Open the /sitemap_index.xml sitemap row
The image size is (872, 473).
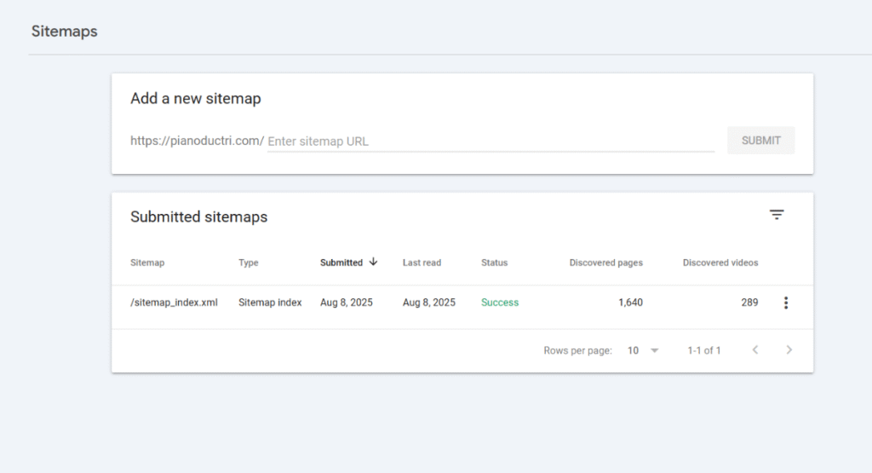coord(174,303)
